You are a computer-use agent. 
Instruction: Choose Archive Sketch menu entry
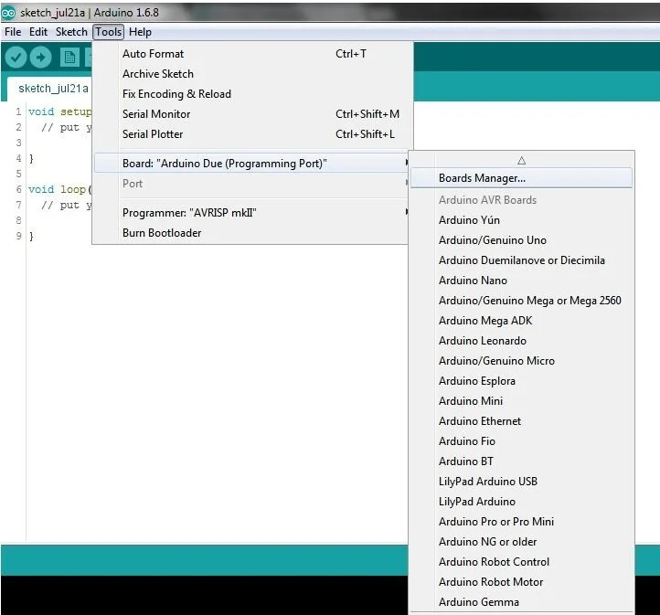(251, 74)
